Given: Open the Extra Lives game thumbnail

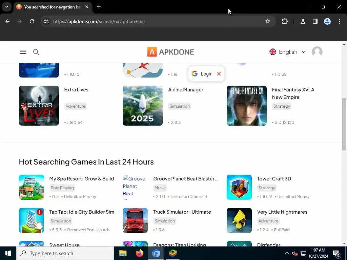Looking at the screenshot, I should [39, 106].
